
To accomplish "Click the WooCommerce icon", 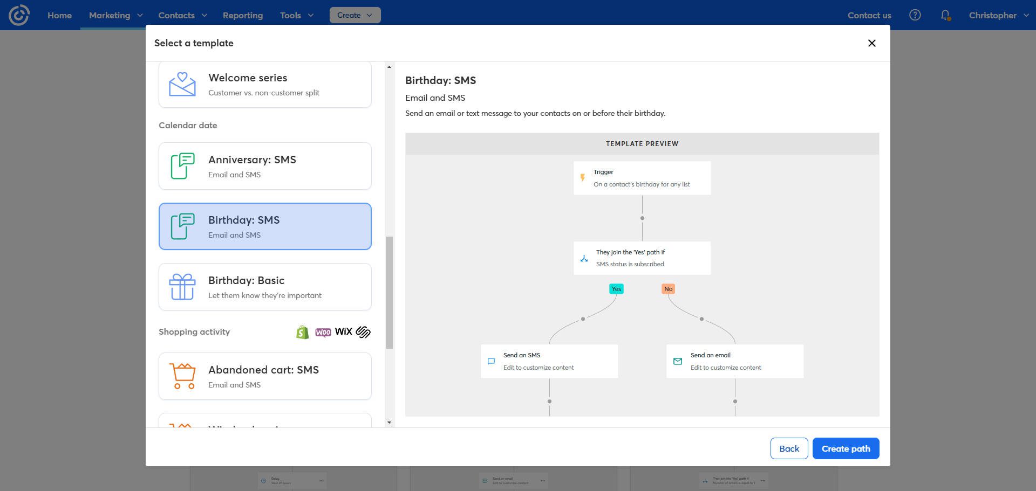I will [322, 332].
